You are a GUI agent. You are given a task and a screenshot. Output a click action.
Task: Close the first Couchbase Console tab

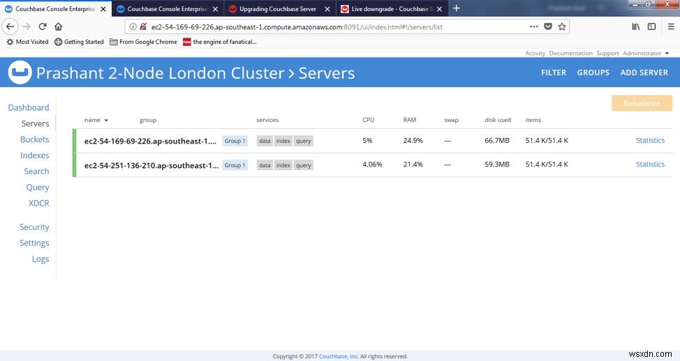pos(103,8)
